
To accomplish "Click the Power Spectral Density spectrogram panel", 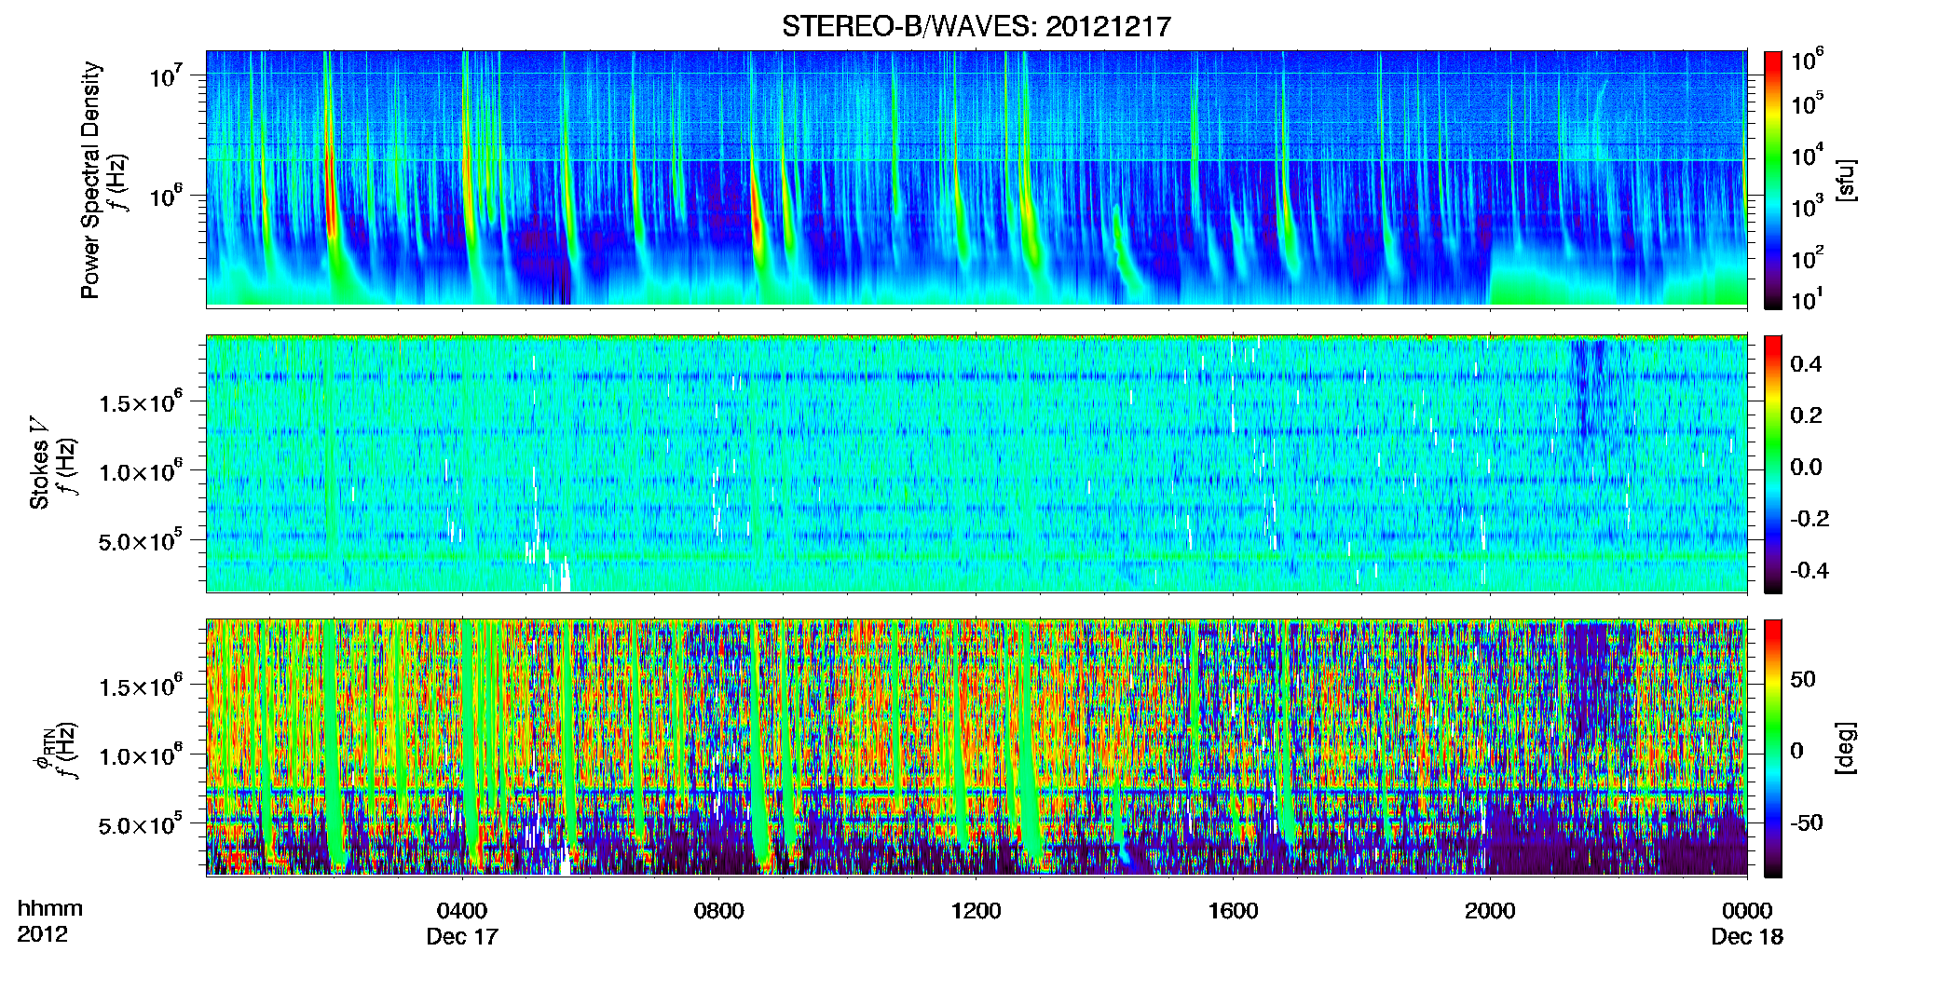I will coord(976,179).
